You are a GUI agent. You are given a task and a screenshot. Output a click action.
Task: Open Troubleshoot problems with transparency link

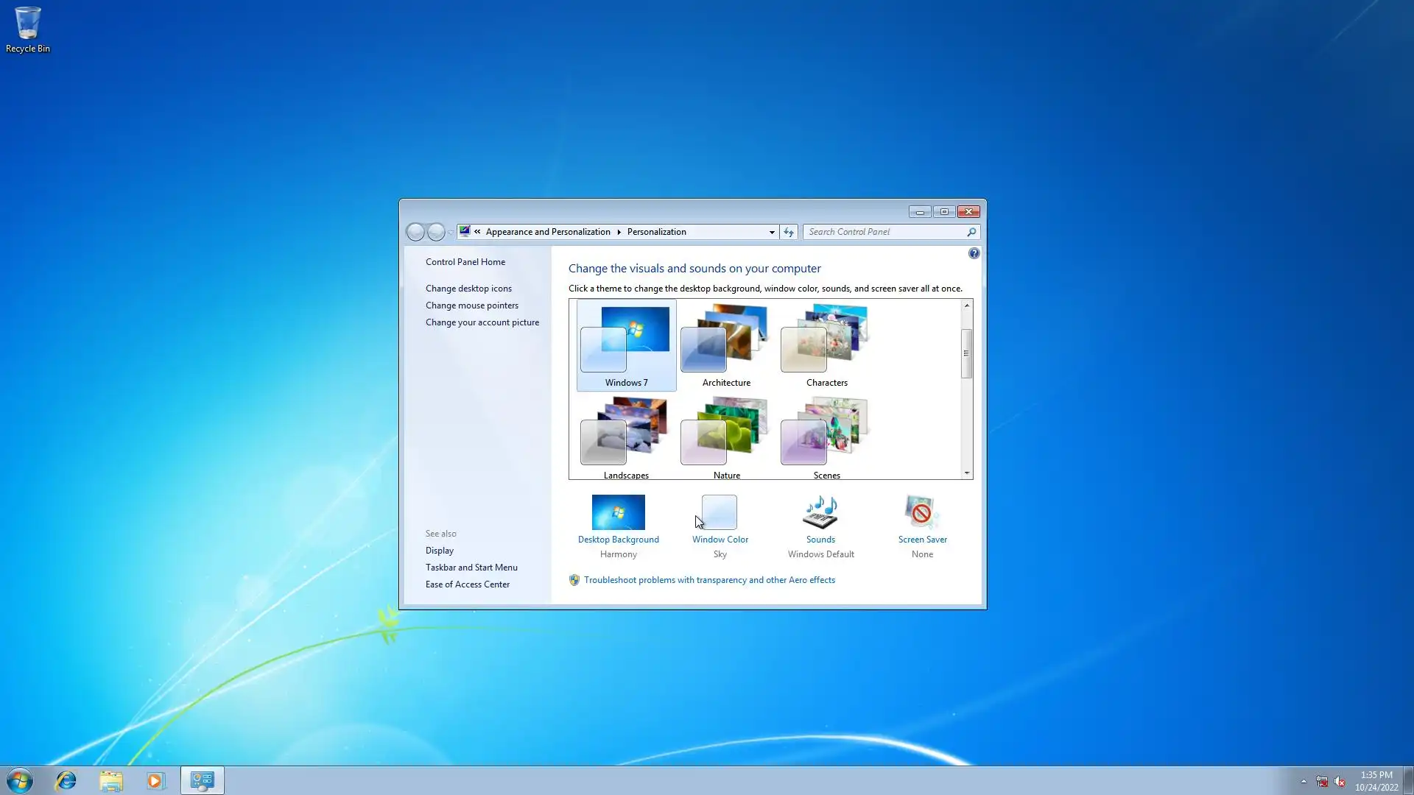coord(708,580)
